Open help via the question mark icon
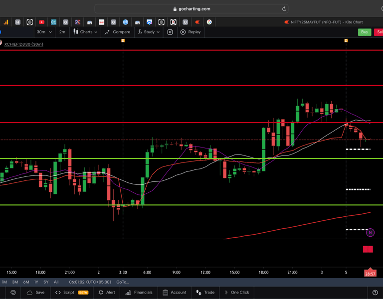The width and height of the screenshot is (383, 299). 375,293
